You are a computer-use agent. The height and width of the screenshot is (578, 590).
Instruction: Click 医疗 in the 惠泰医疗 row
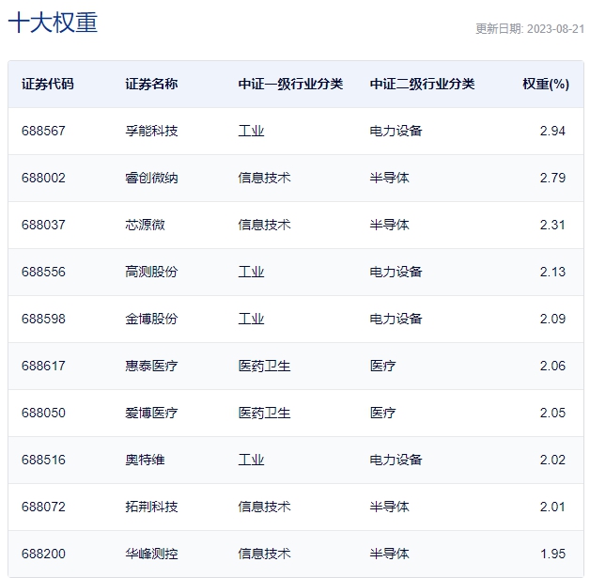pos(382,367)
